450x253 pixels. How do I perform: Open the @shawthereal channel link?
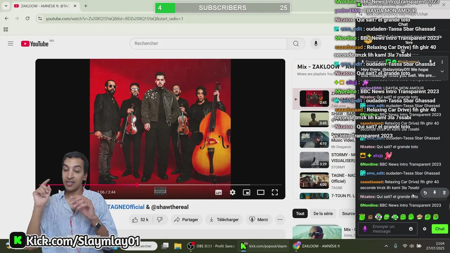[x=170, y=207]
